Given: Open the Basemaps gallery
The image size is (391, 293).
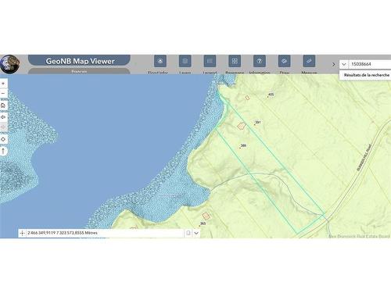Looking at the screenshot, I should tap(235, 61).
